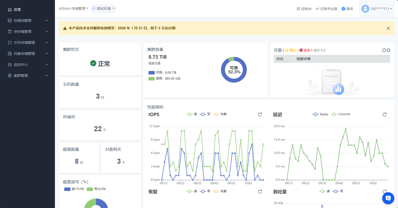Viewport: 398px width, 208px height.
Task: Click the user avatar icon
Action: 365,9
